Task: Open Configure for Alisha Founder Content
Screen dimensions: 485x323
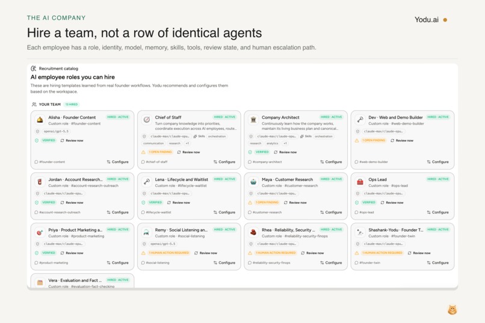Action: tap(117, 162)
